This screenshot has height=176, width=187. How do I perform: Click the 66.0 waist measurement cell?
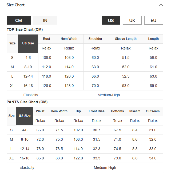tap(40, 130)
